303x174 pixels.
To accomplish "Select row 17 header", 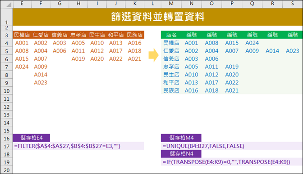I will 6,146.
